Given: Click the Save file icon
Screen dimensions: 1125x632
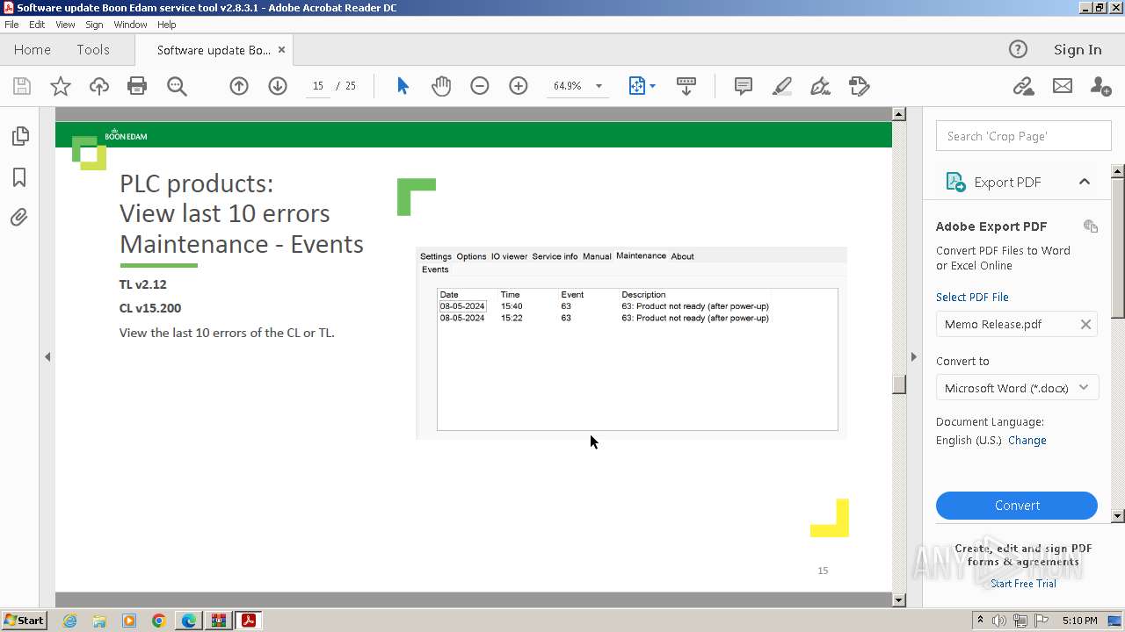Looking at the screenshot, I should (22, 86).
